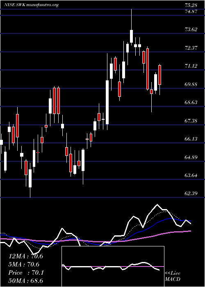205x287 pixels.
Task: Click inside the MACD inset chart panel
Action: (113, 266)
